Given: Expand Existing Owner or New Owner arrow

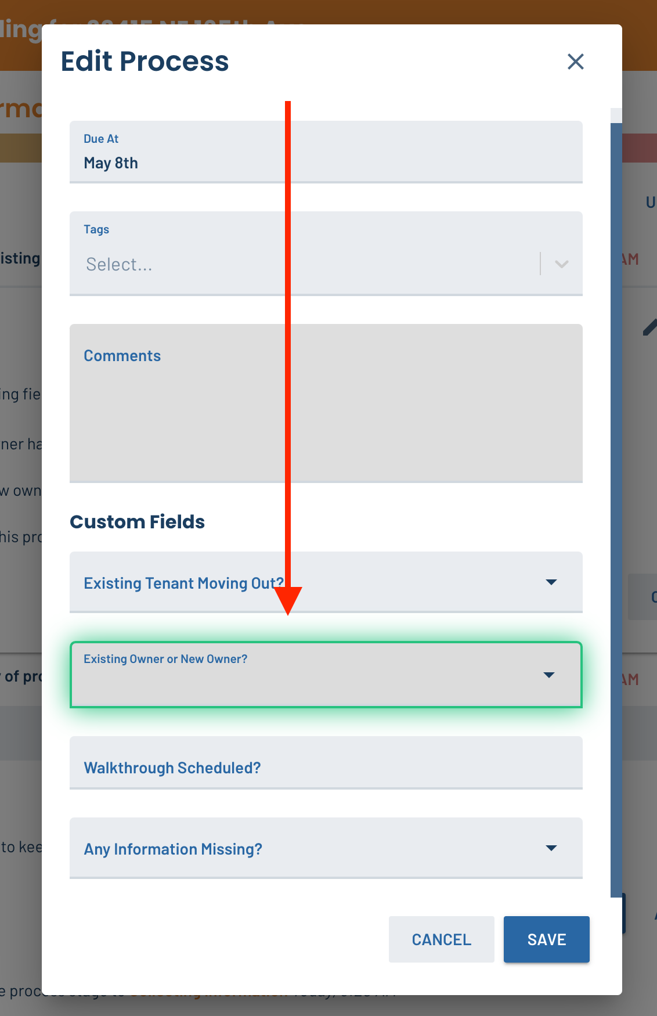Looking at the screenshot, I should [549, 675].
